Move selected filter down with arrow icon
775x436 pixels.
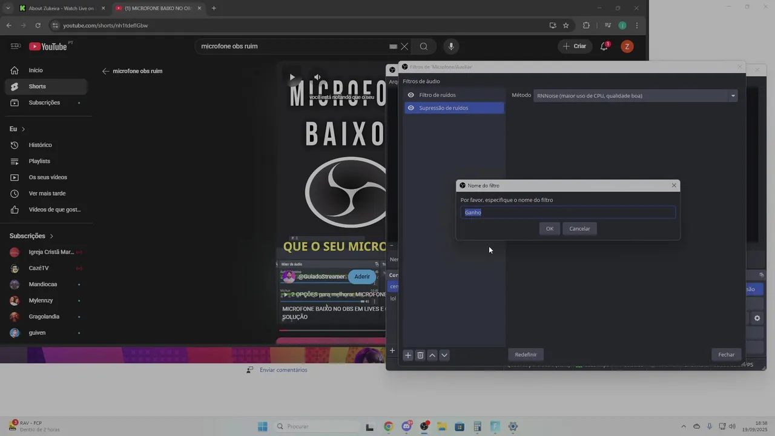click(444, 355)
